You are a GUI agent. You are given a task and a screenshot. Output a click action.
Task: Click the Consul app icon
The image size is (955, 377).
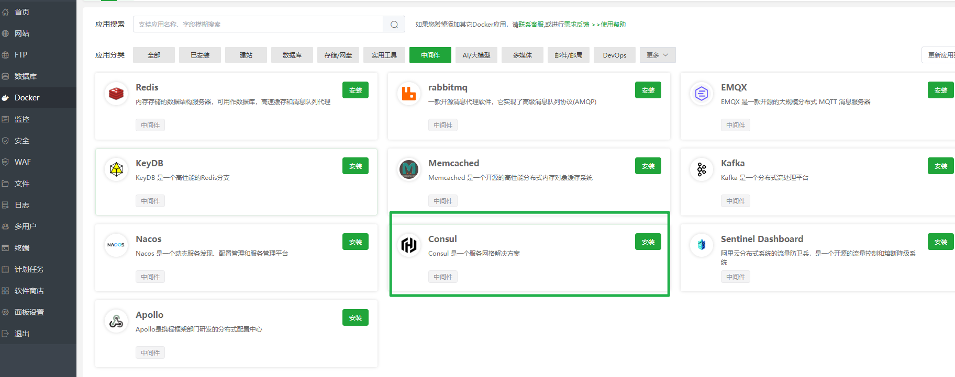click(409, 245)
